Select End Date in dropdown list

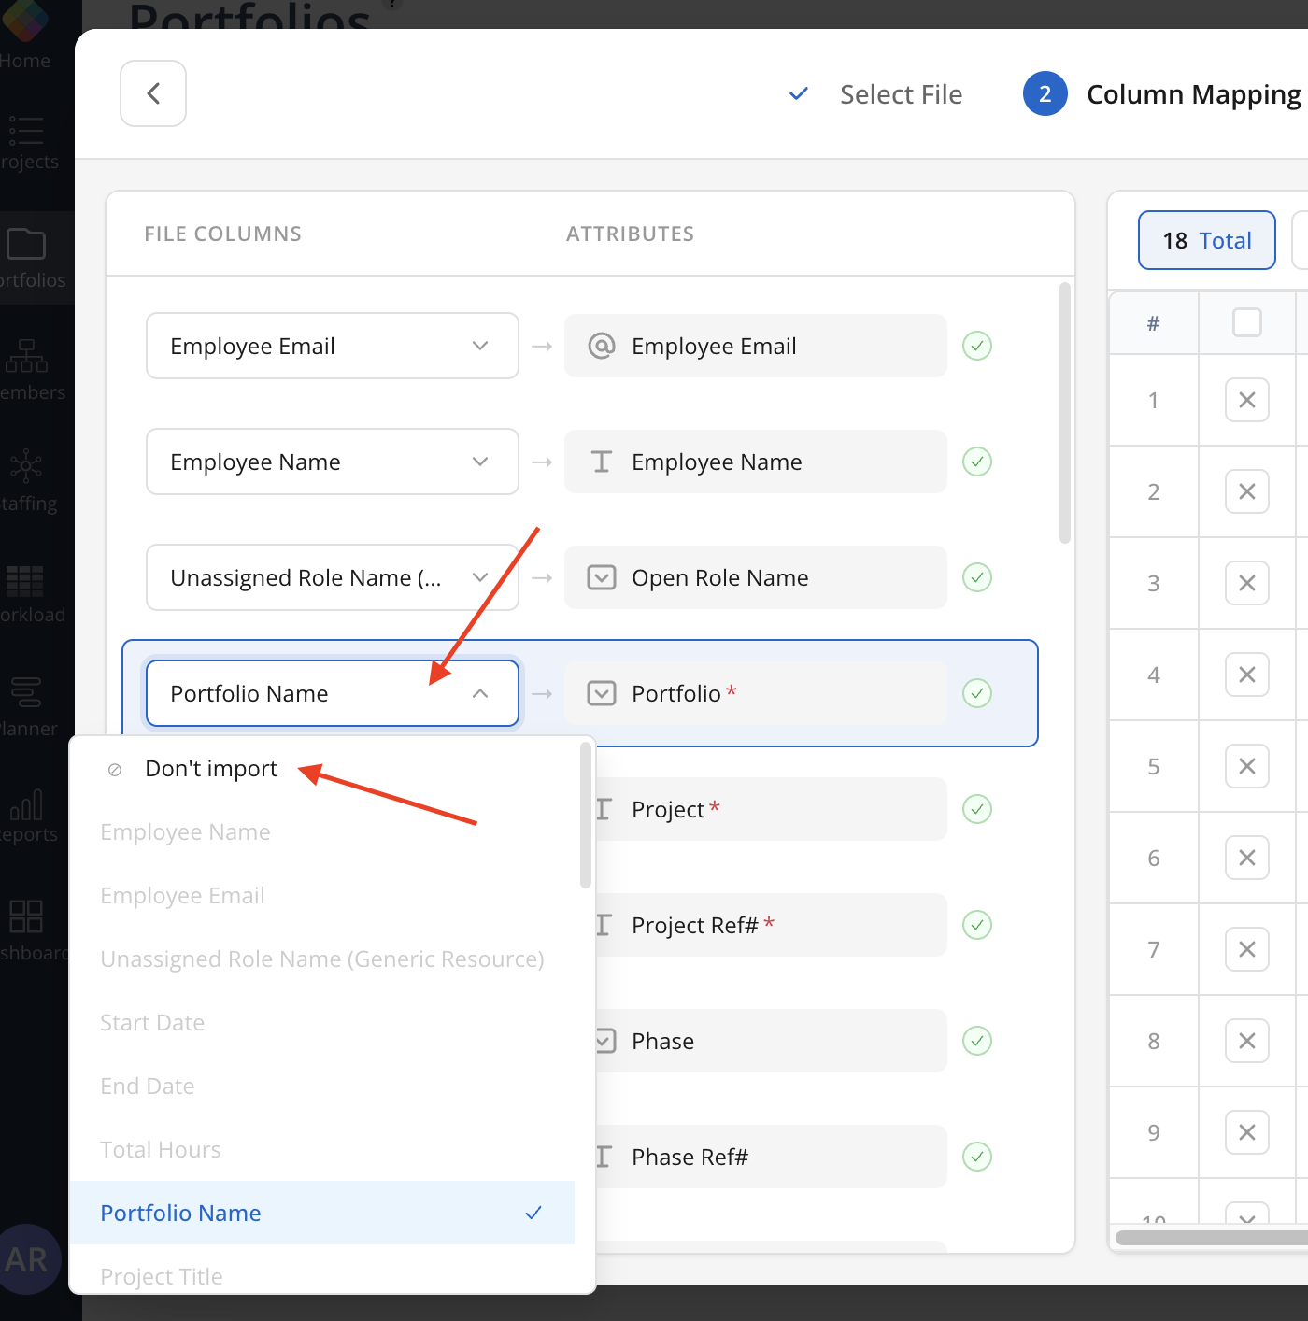point(322,1087)
